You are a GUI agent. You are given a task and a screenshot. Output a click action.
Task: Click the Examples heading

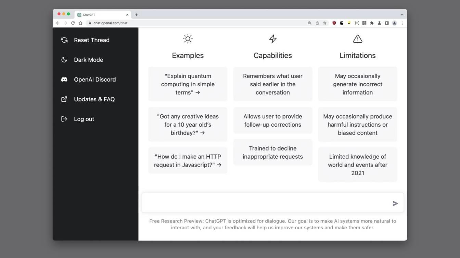[x=188, y=55]
